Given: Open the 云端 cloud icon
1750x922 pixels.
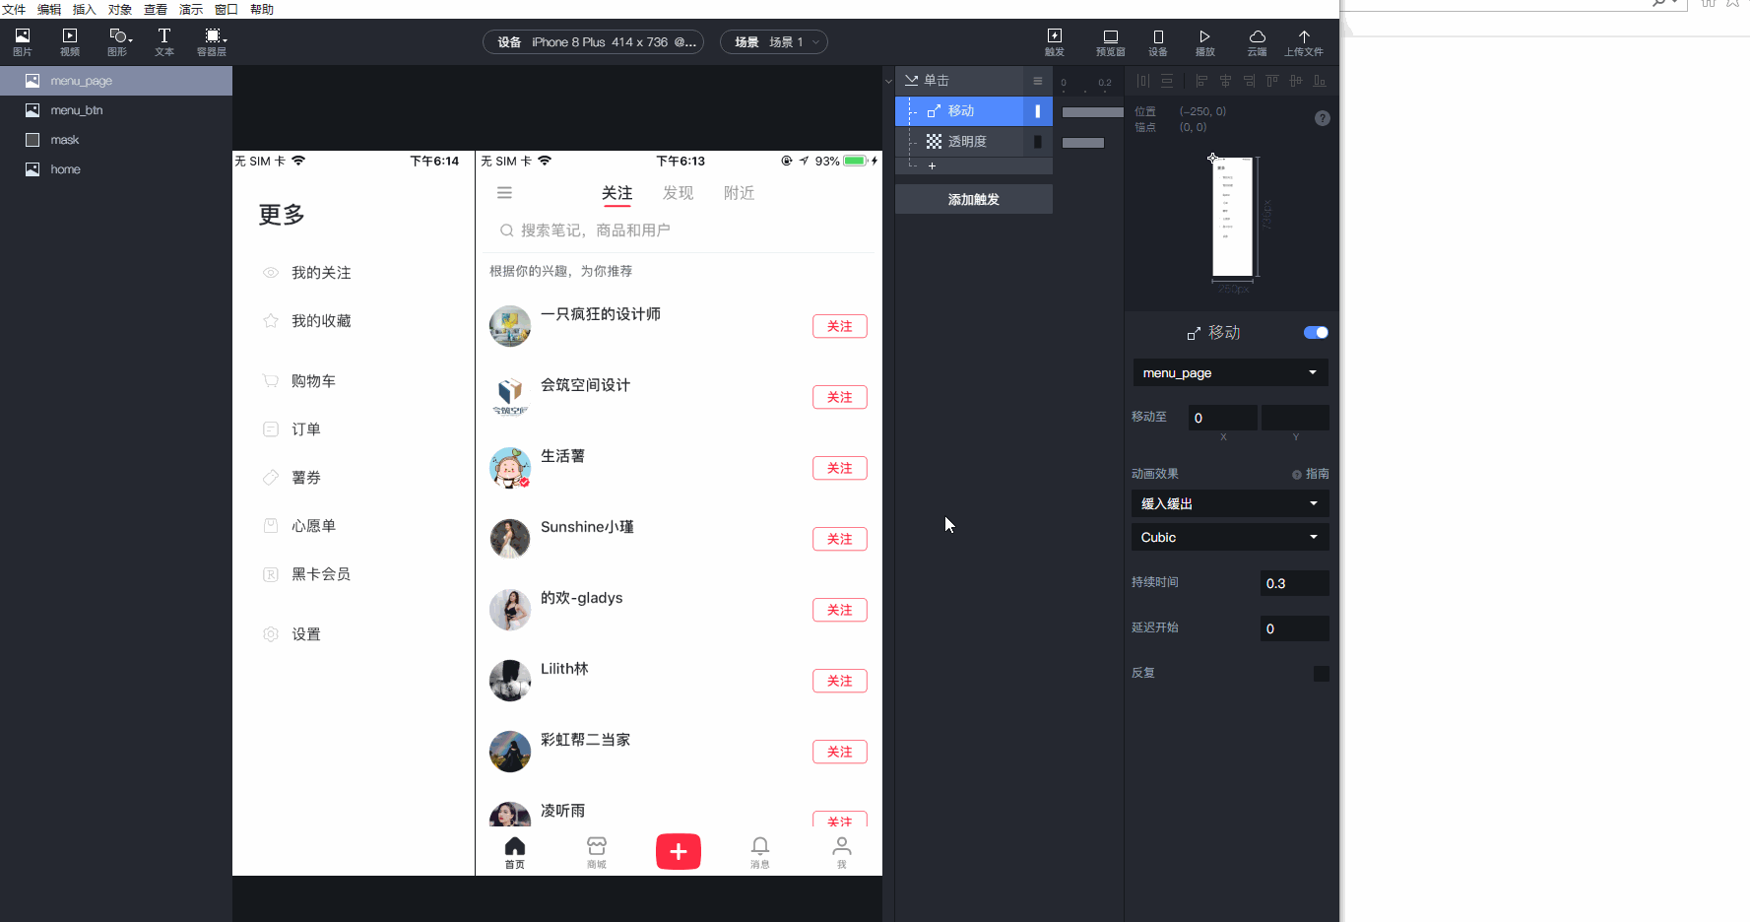Looking at the screenshot, I should click(1258, 41).
